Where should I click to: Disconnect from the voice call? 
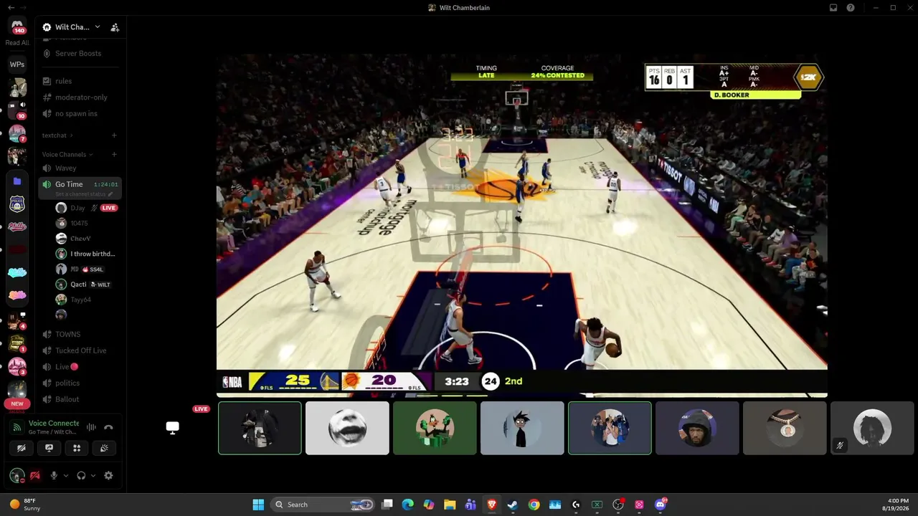[108, 427]
